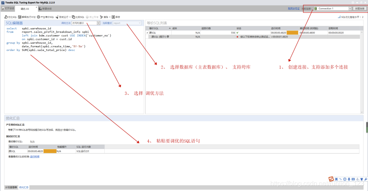Click the hint pin icon on 源SQL (提示1)
The height and width of the screenshot is (191, 368).
click(x=168, y=37)
